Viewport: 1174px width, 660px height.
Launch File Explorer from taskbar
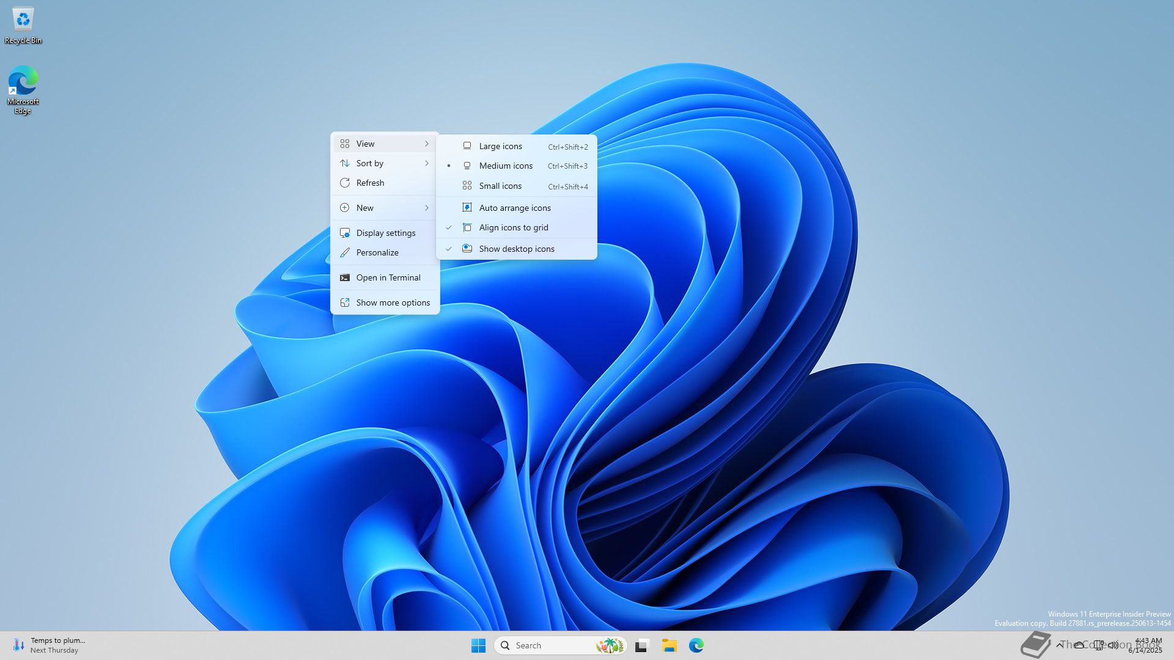coord(669,645)
